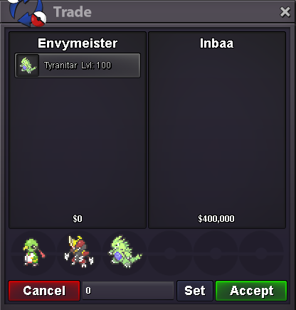Click the Tyranitar Lvl: 100 entry text

coord(78,65)
